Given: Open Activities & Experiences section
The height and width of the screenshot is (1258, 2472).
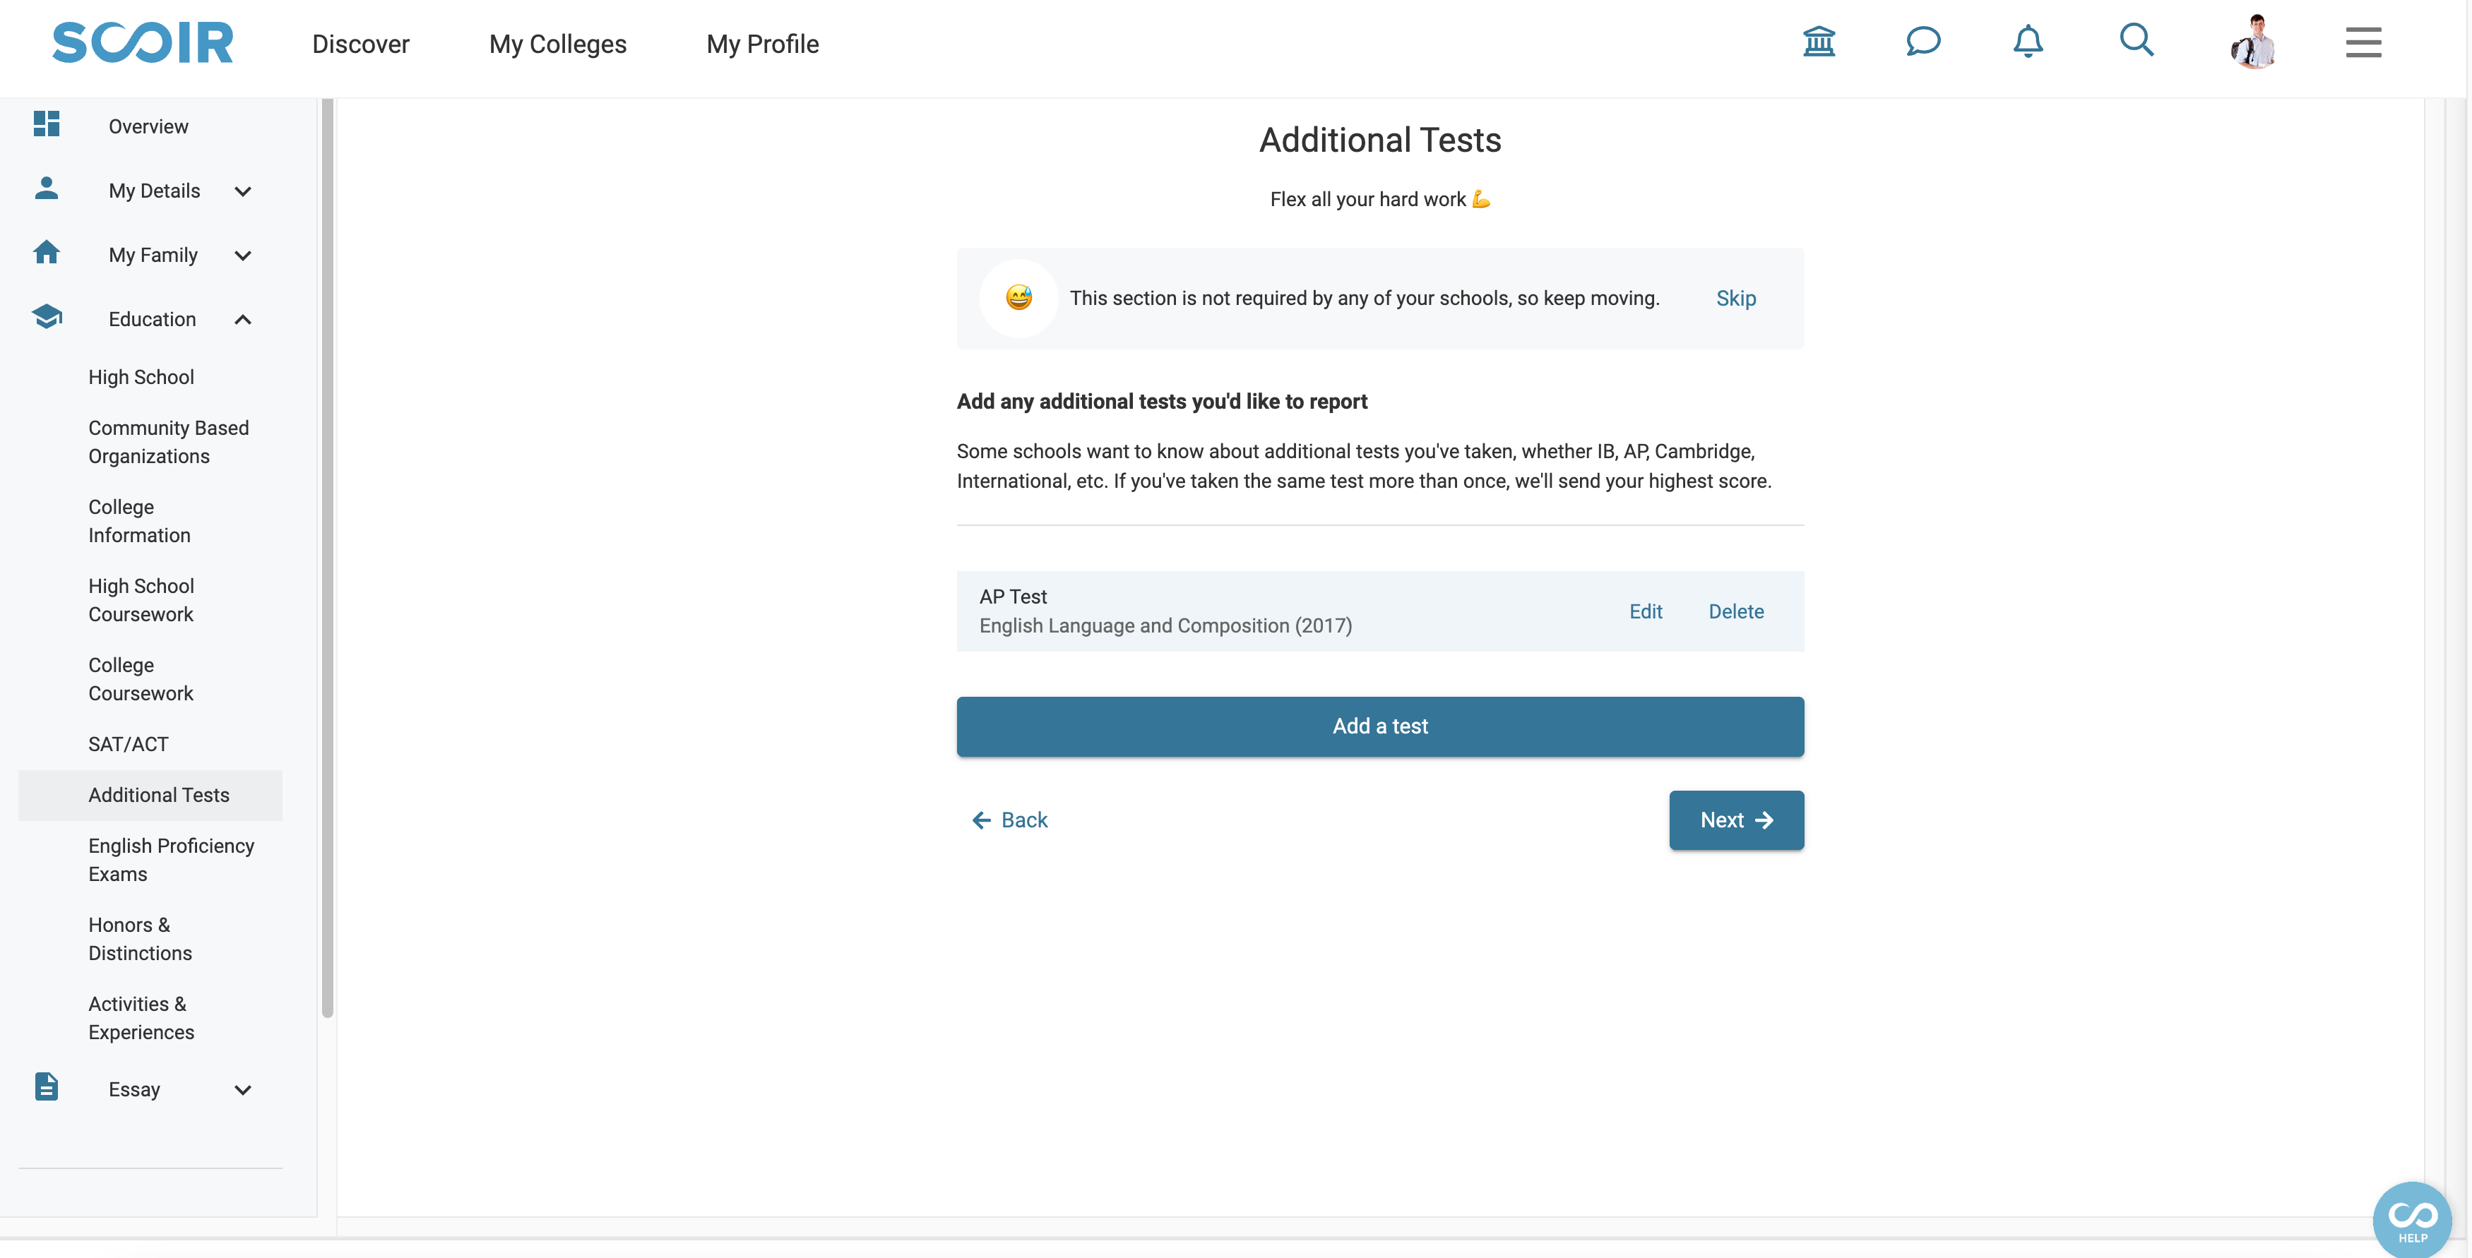Looking at the screenshot, I should pyautogui.click(x=141, y=1018).
